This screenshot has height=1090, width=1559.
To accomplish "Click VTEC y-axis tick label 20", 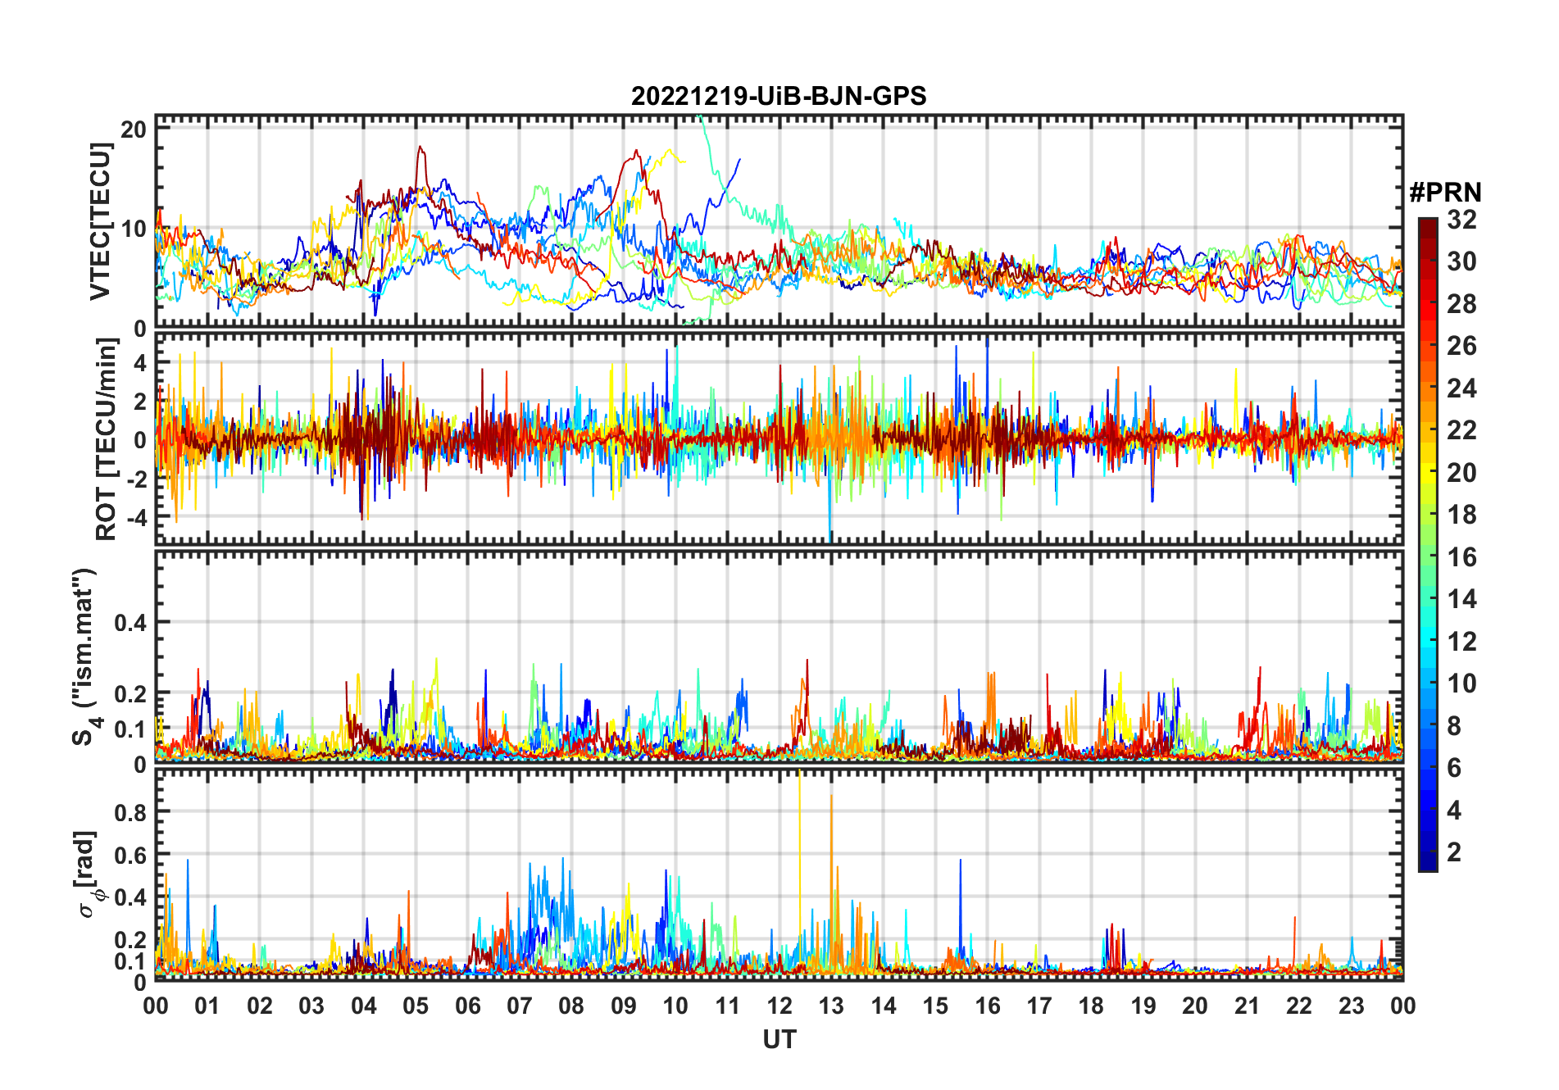I will tap(134, 129).
